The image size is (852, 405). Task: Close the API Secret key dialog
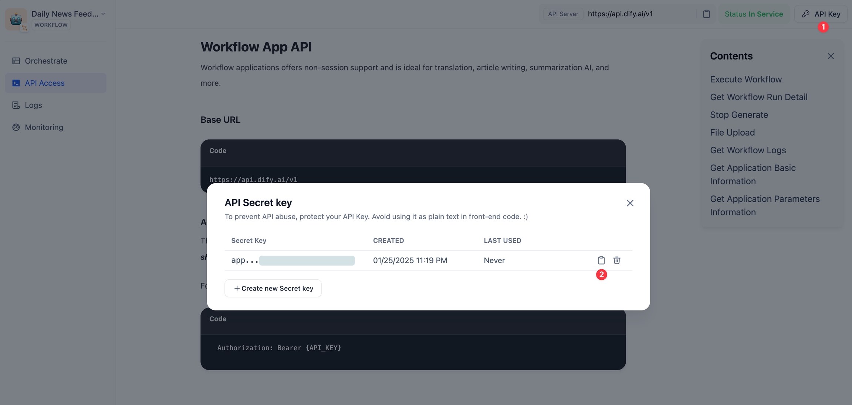(630, 203)
